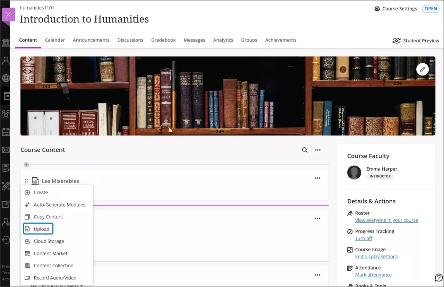
Task: Open the Course Content ellipsis menu
Action: click(x=317, y=150)
